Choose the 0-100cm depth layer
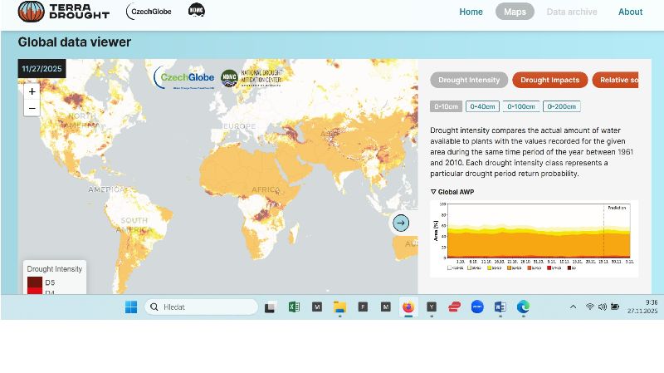This screenshot has height=373, width=664. click(x=520, y=106)
